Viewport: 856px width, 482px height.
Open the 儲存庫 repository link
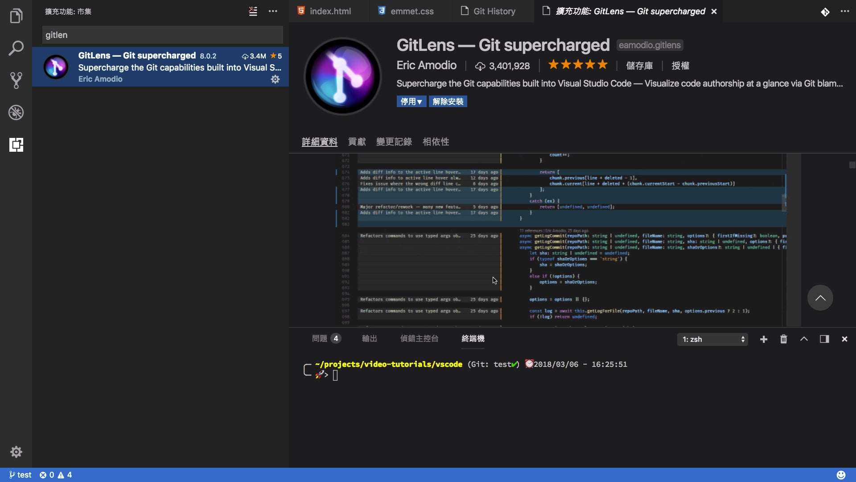click(x=639, y=66)
